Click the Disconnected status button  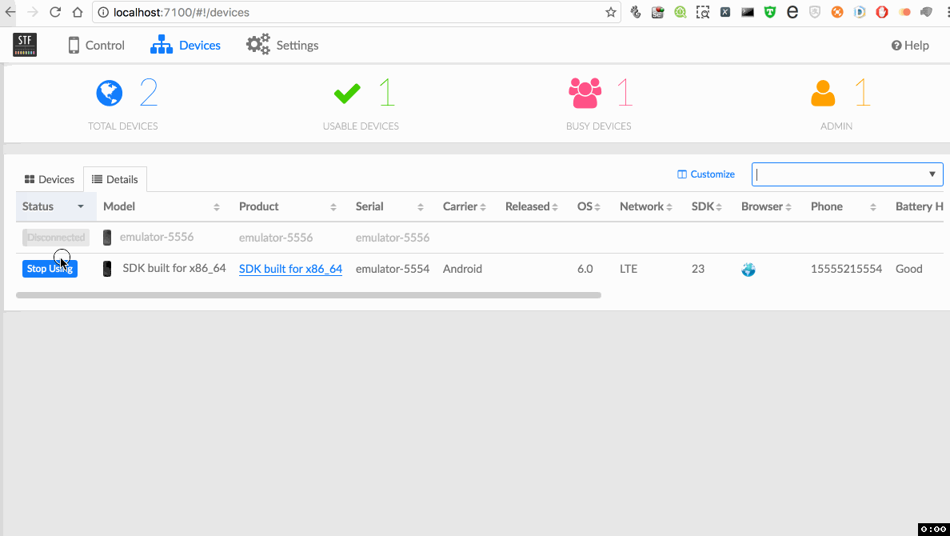[56, 238]
